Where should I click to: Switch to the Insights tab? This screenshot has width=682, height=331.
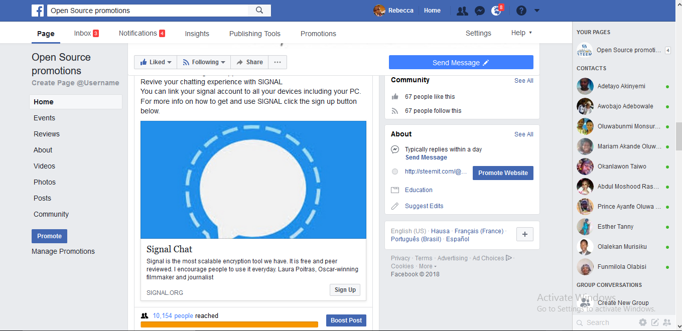coord(197,34)
